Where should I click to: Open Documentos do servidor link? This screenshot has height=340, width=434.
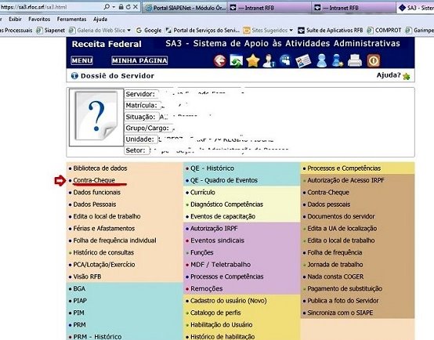click(x=341, y=216)
